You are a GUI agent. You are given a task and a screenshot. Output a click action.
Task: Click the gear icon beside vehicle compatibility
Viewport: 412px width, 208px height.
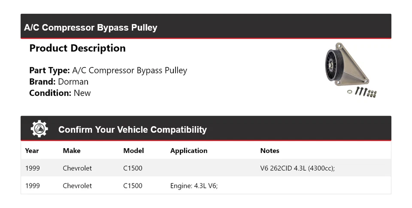coord(39,129)
